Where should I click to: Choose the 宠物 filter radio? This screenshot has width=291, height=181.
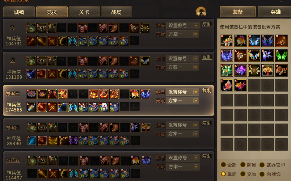click(x=243, y=174)
